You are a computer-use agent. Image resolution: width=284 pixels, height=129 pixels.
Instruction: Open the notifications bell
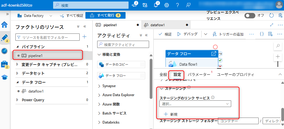tap(156, 5)
